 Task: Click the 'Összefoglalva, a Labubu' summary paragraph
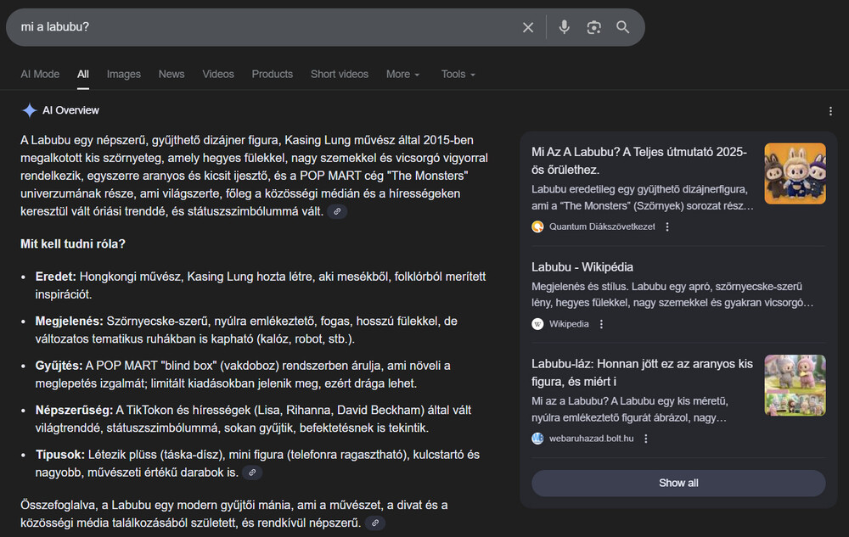[x=234, y=514]
